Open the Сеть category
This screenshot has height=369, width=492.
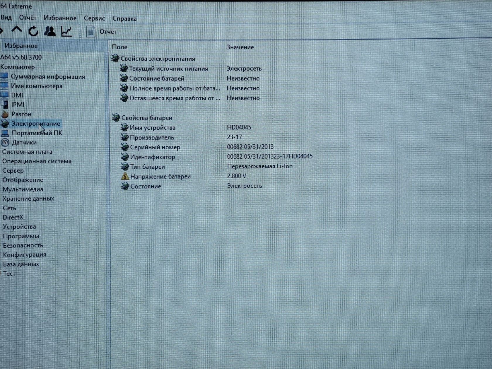click(9, 208)
